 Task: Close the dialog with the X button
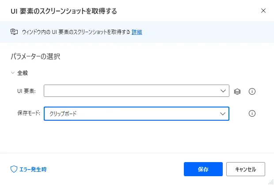(x=263, y=10)
